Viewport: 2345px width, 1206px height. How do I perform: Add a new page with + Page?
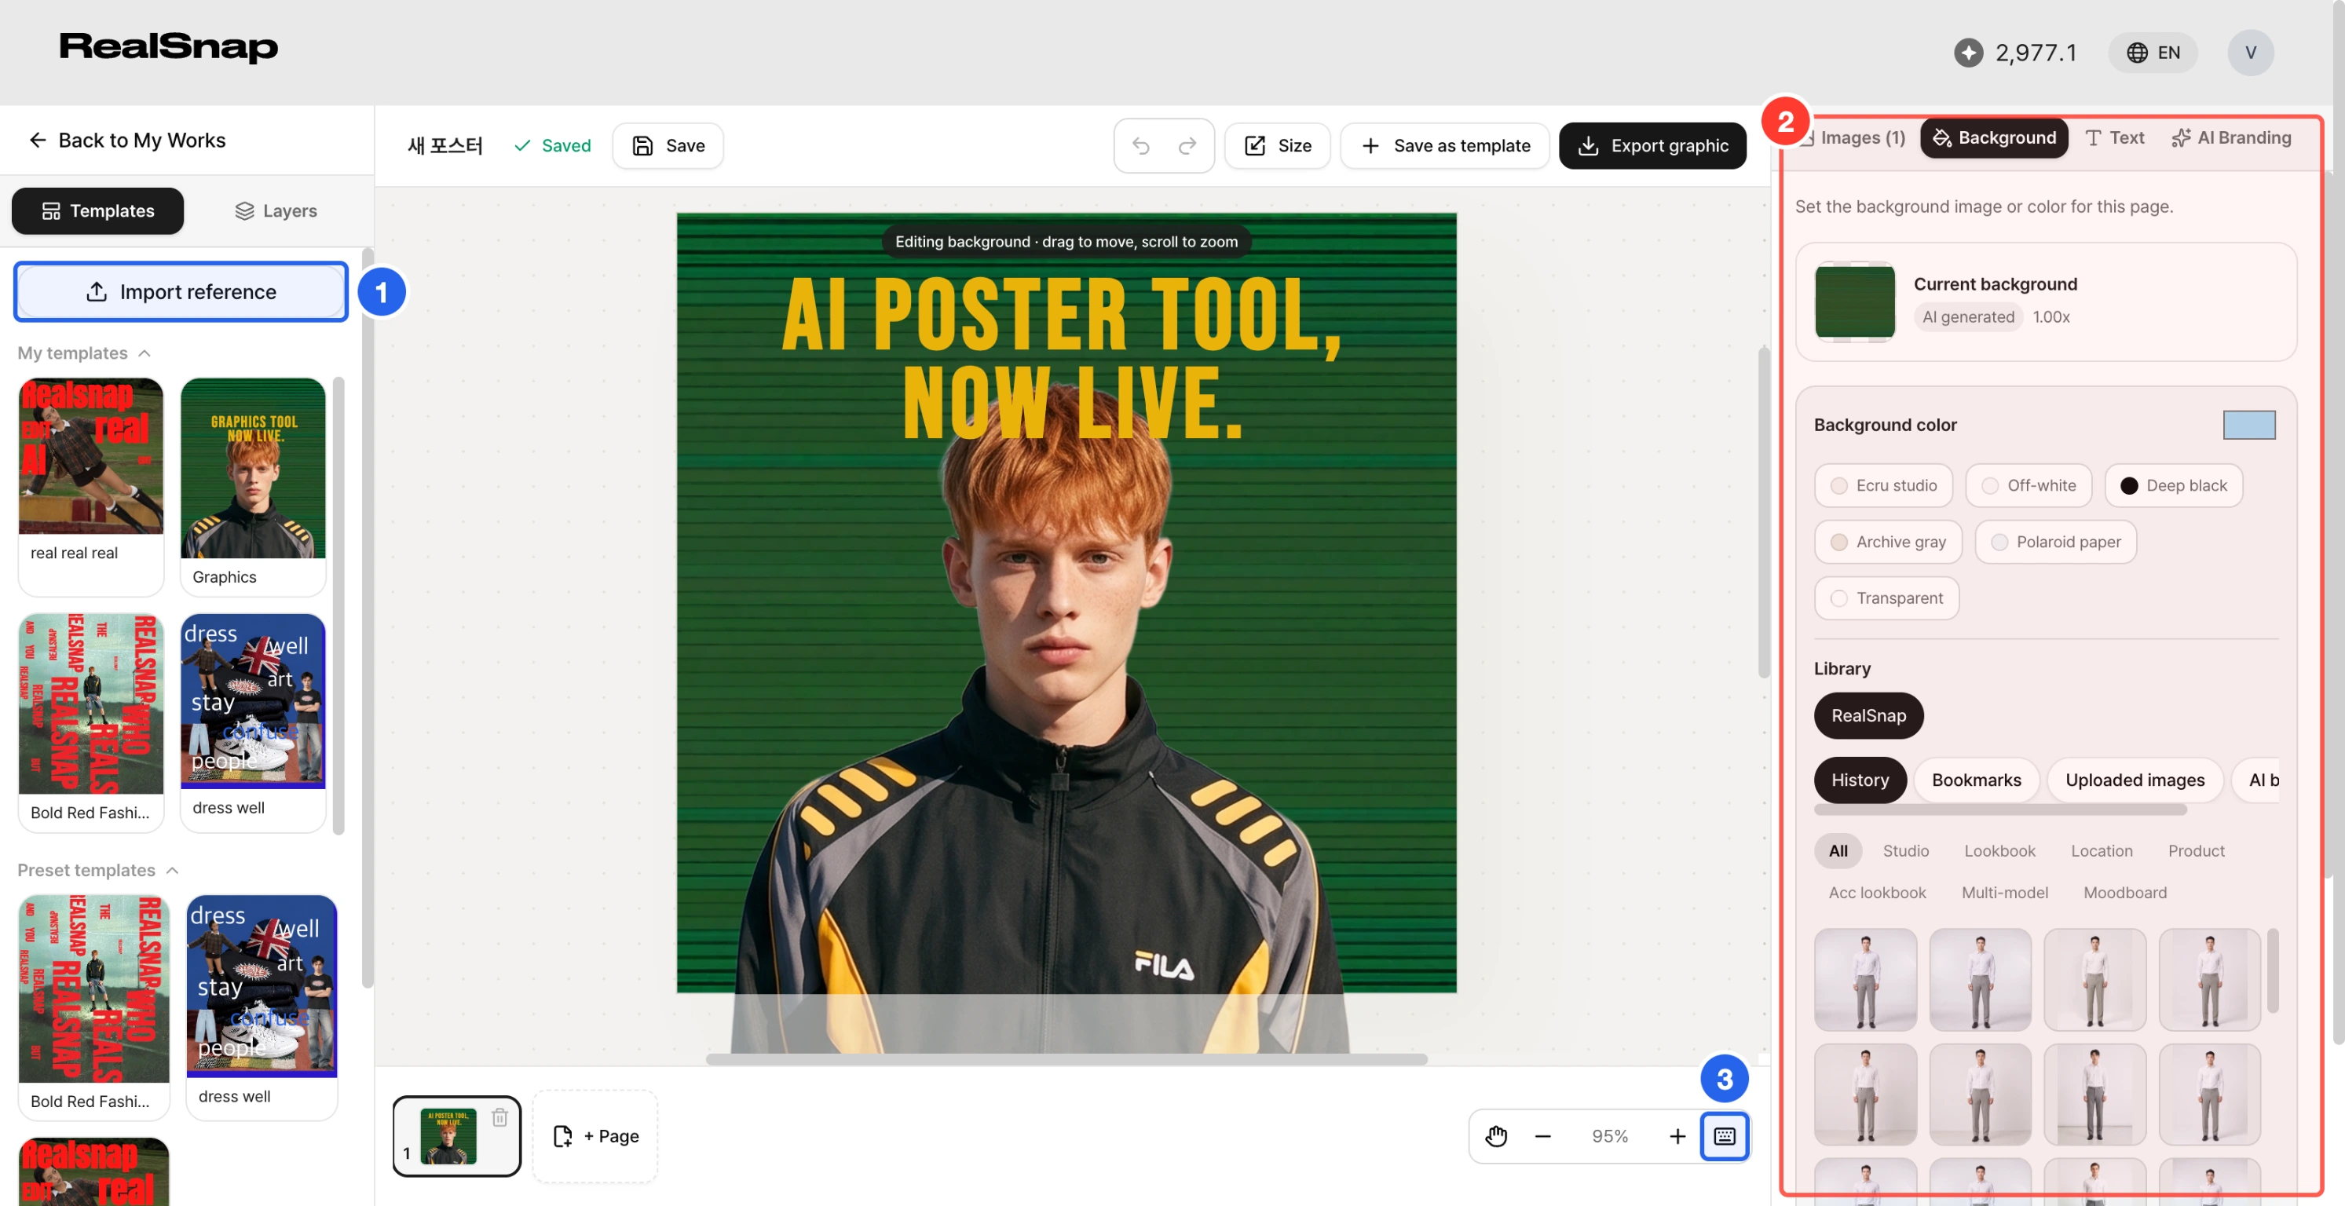[595, 1136]
